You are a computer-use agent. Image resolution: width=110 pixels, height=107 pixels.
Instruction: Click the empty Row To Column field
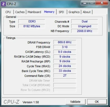(x=65, y=90)
